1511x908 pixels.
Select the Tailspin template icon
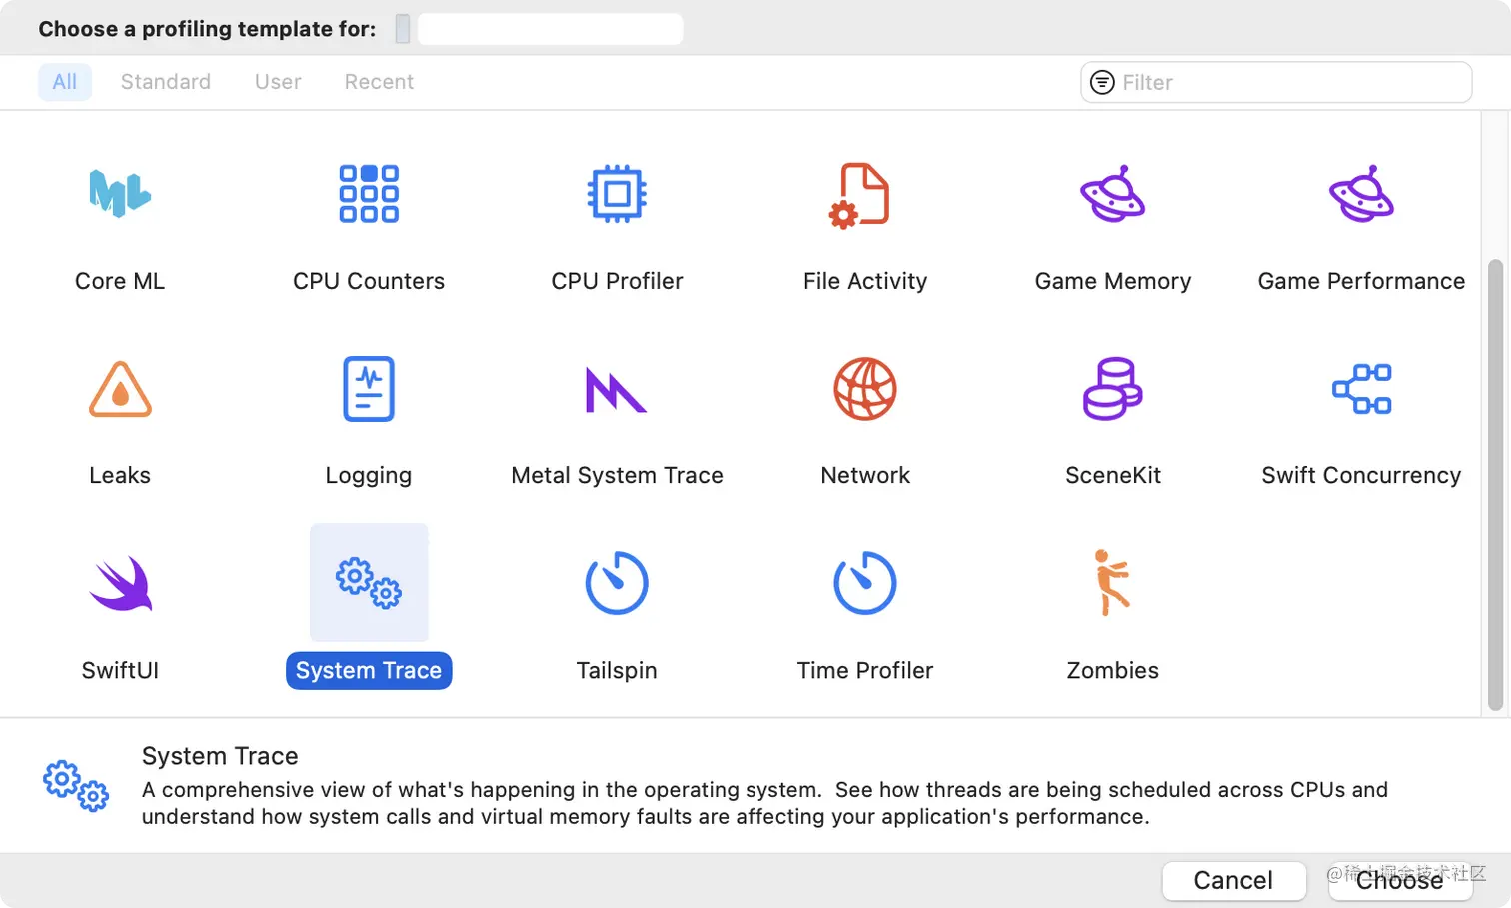point(617,583)
